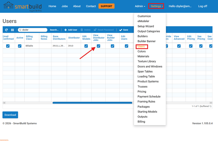The height and width of the screenshot is (141, 218).
Task: Open Payment Schedule settings
Action: tap(149, 97)
